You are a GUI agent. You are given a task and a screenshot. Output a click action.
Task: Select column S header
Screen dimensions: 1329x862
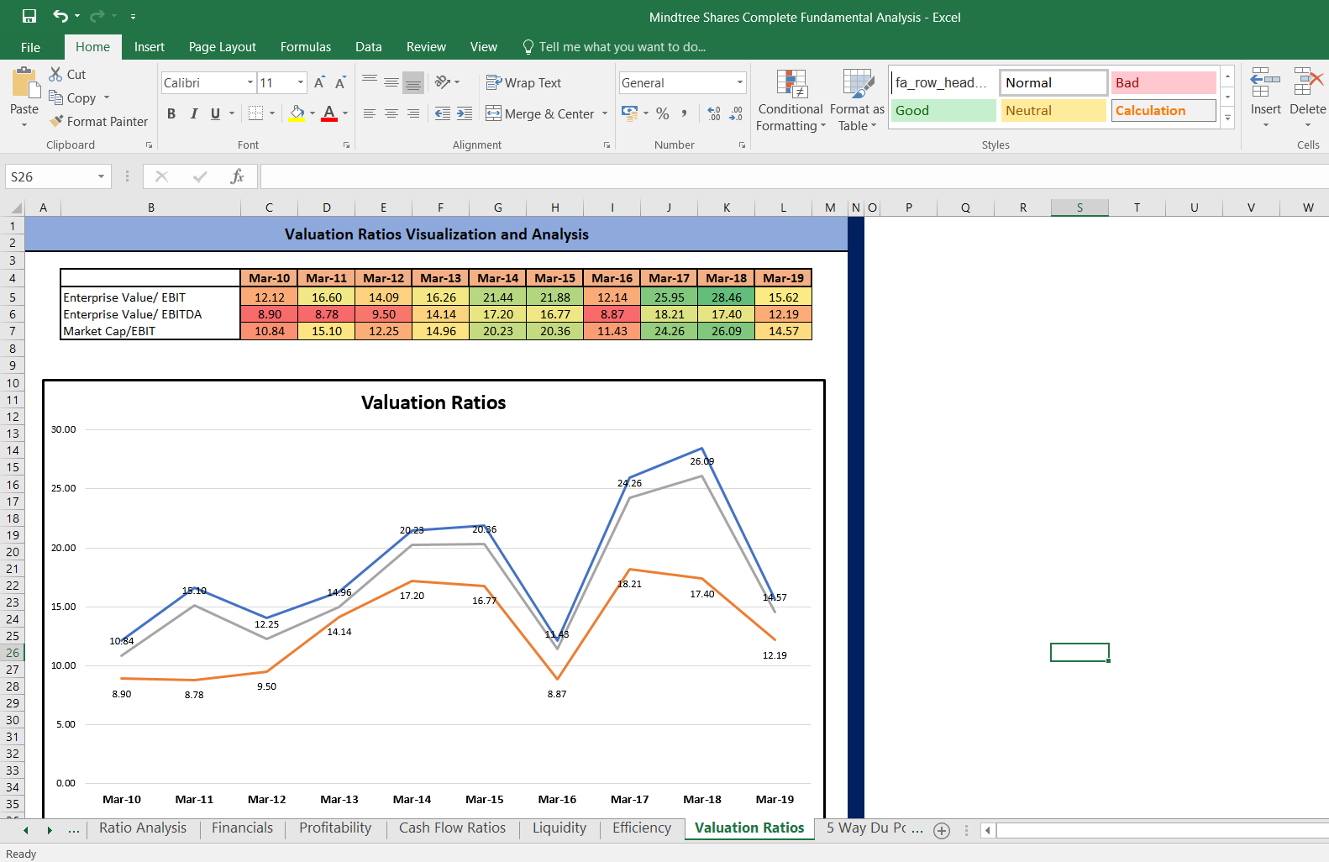click(x=1079, y=208)
